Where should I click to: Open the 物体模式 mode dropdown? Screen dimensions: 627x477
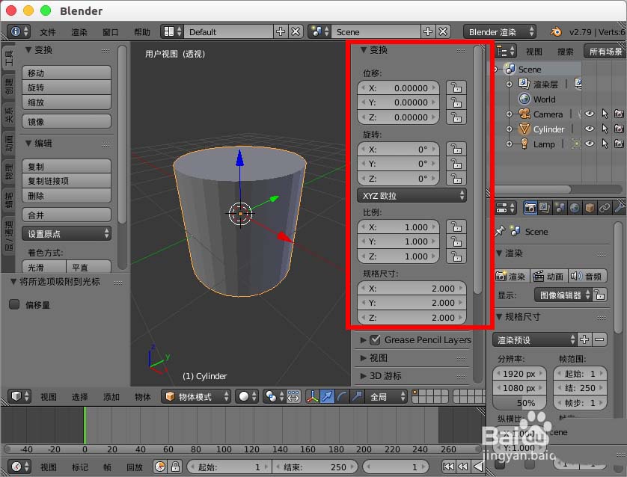[196, 396]
